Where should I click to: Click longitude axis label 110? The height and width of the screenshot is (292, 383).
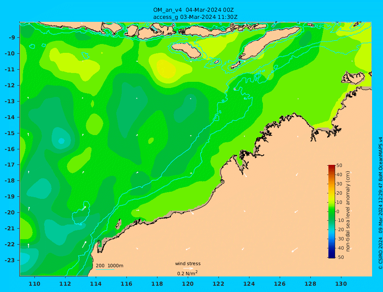(x=35, y=284)
